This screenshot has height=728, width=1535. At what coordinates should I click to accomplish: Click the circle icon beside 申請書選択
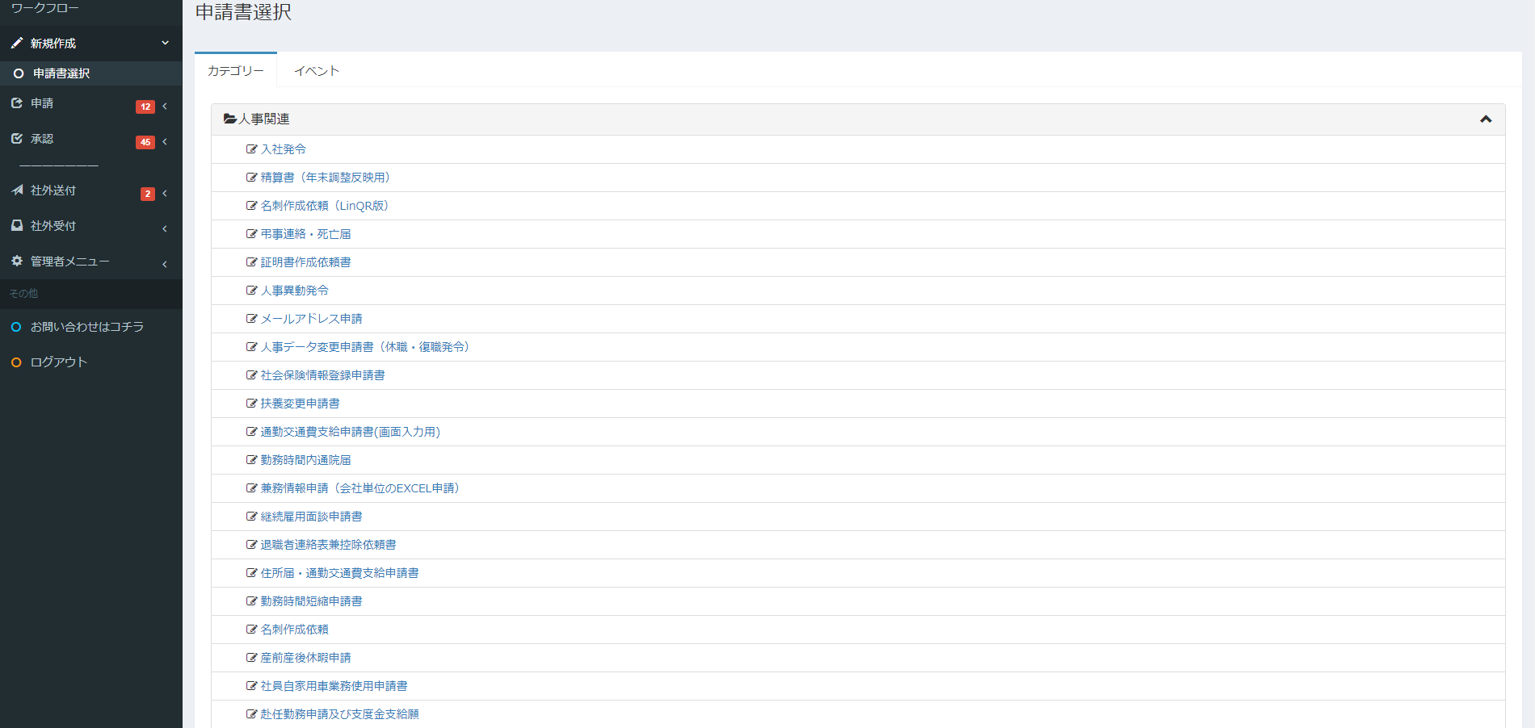(19, 73)
